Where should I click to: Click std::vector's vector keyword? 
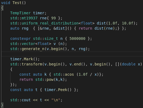[x=28, y=44]
